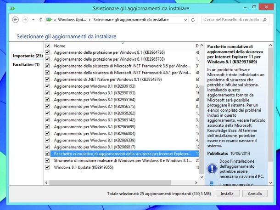This screenshot has height=210, width=280.
Task: Maximize the window
Action: (x=254, y=7)
